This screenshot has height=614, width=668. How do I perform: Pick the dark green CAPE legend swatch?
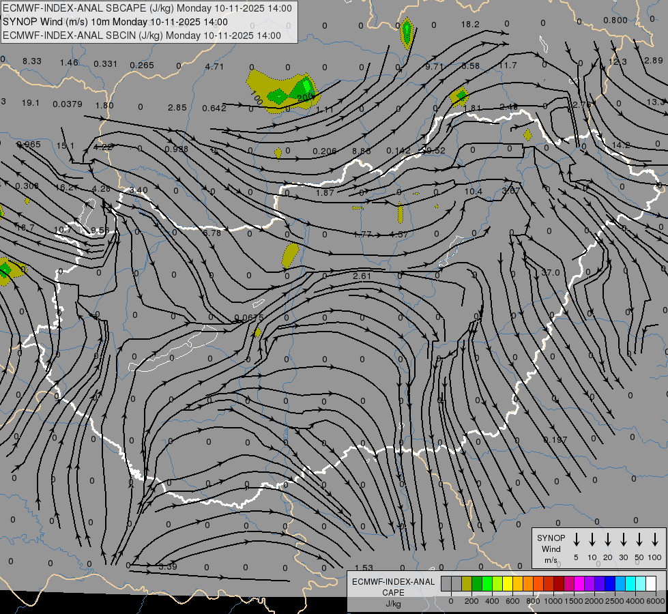[477, 584]
